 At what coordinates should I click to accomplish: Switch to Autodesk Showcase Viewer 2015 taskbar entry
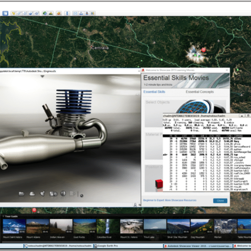coord(198,246)
